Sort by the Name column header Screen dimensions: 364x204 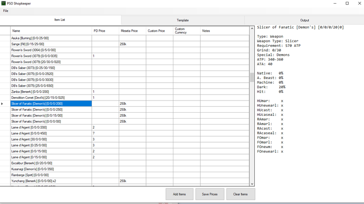coord(51,31)
